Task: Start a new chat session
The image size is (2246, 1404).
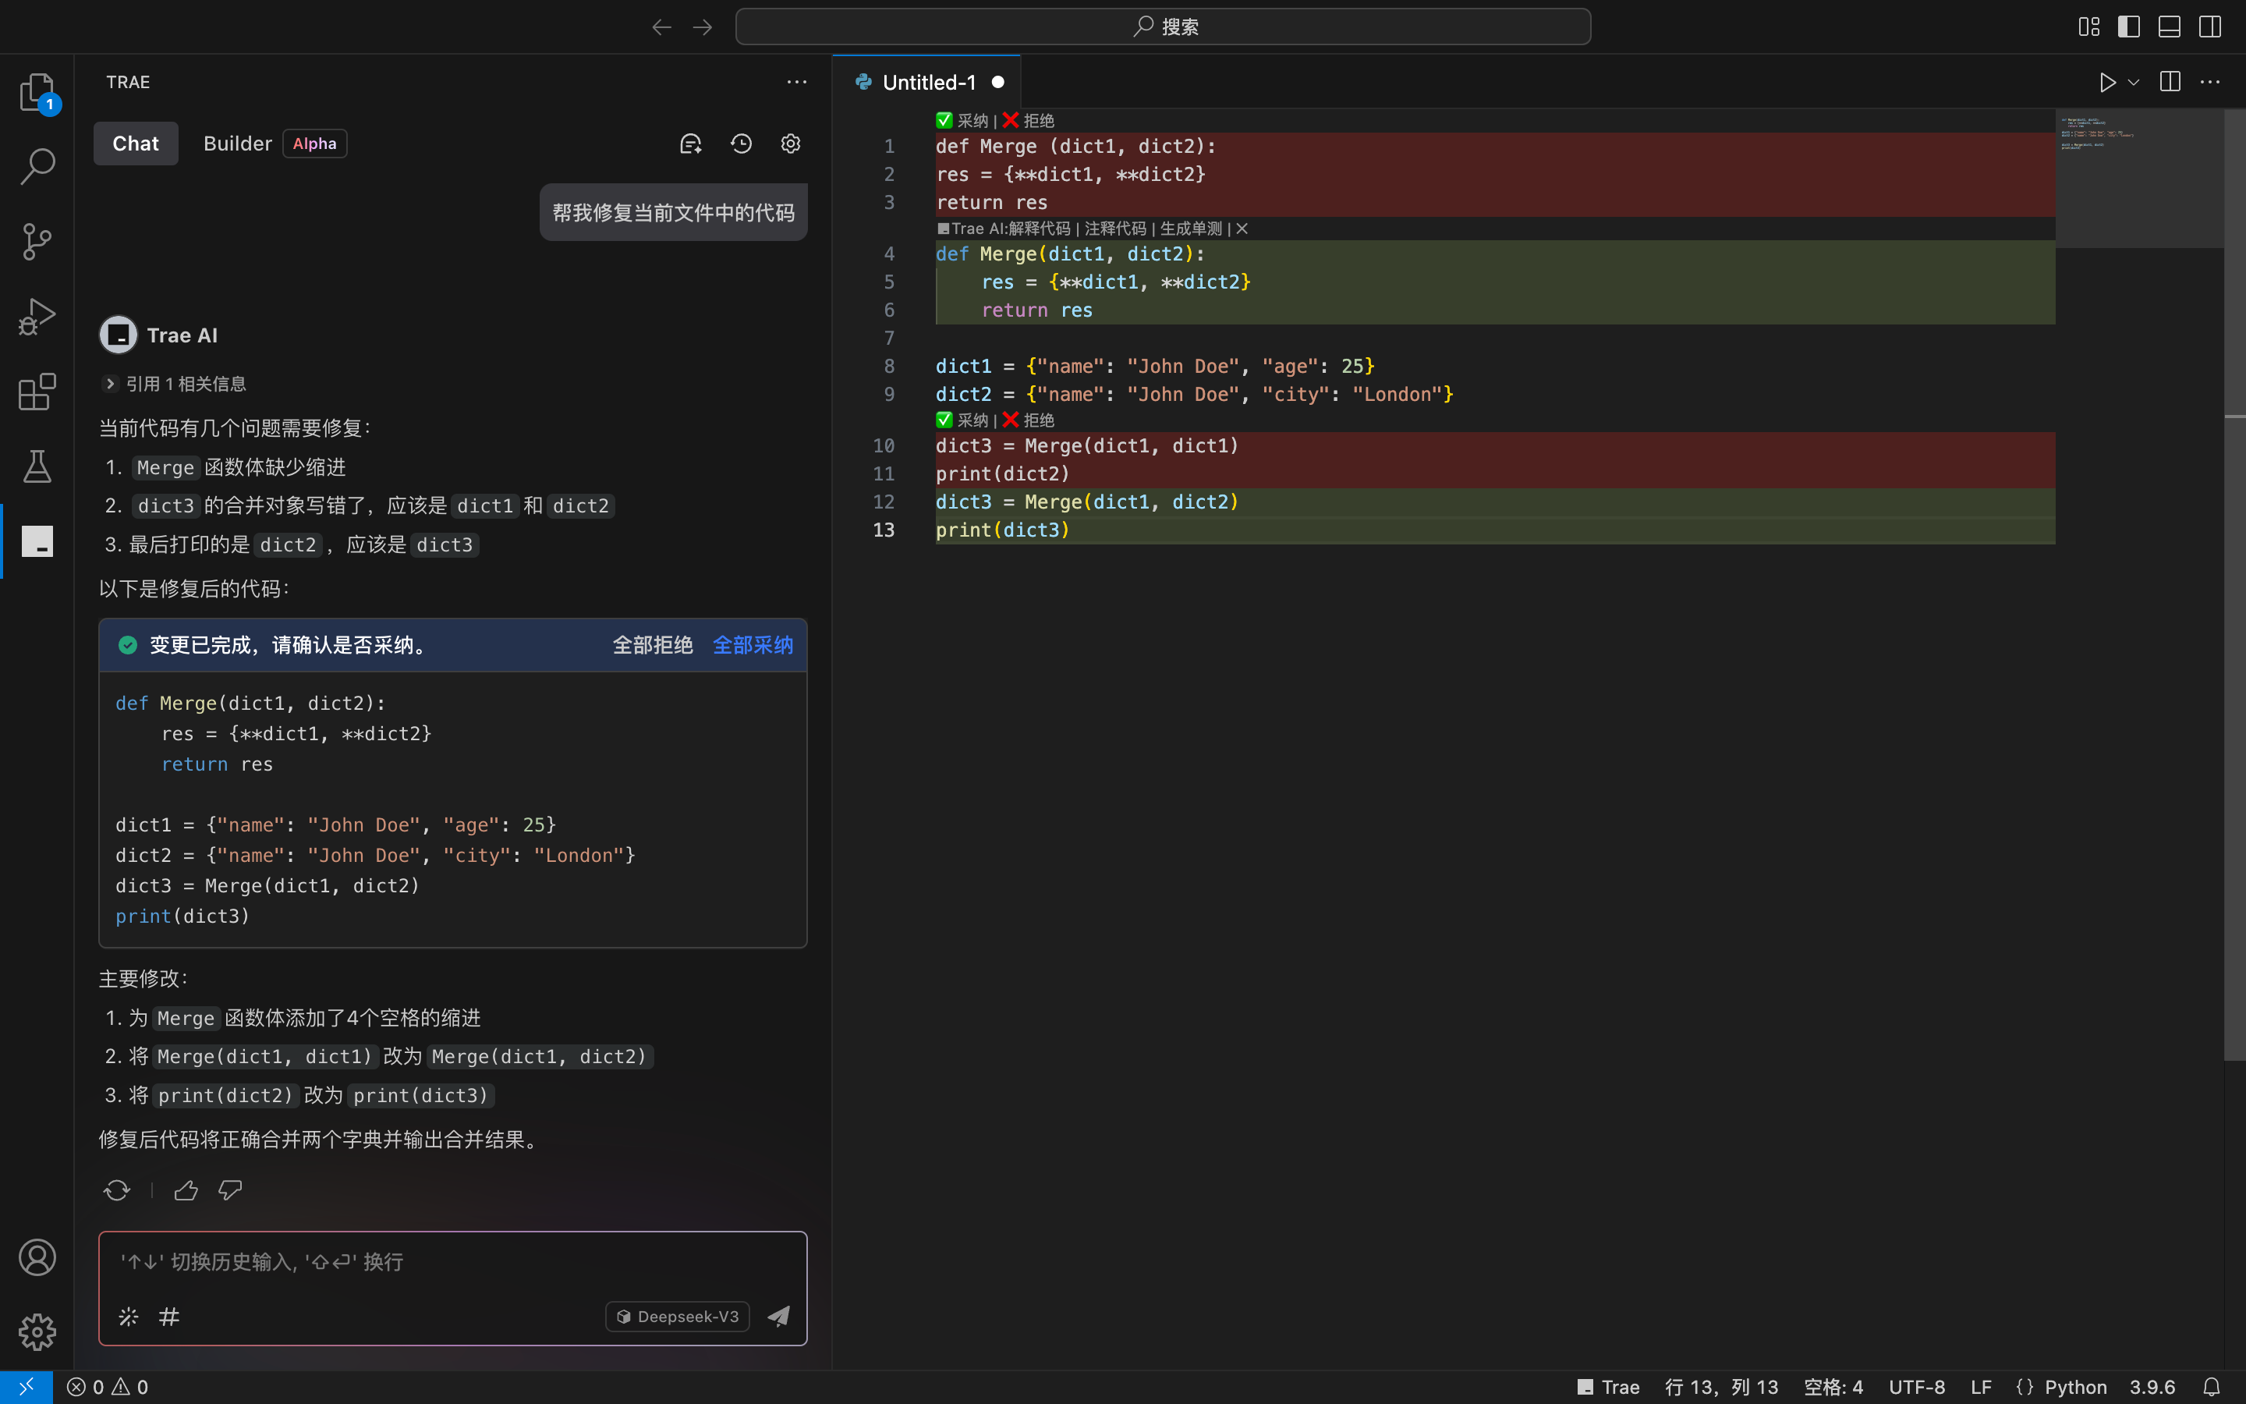Action: pos(690,144)
